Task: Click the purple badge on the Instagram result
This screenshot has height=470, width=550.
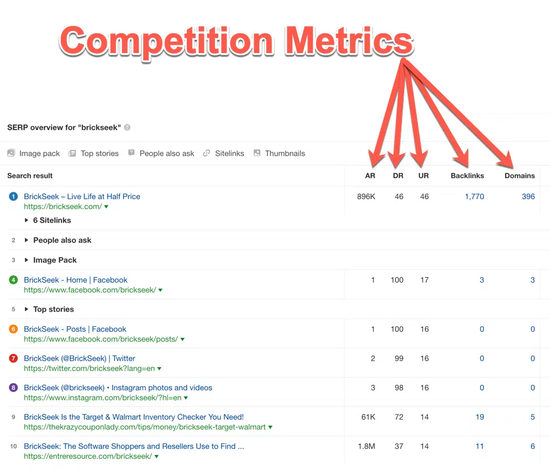Action: coord(13,388)
